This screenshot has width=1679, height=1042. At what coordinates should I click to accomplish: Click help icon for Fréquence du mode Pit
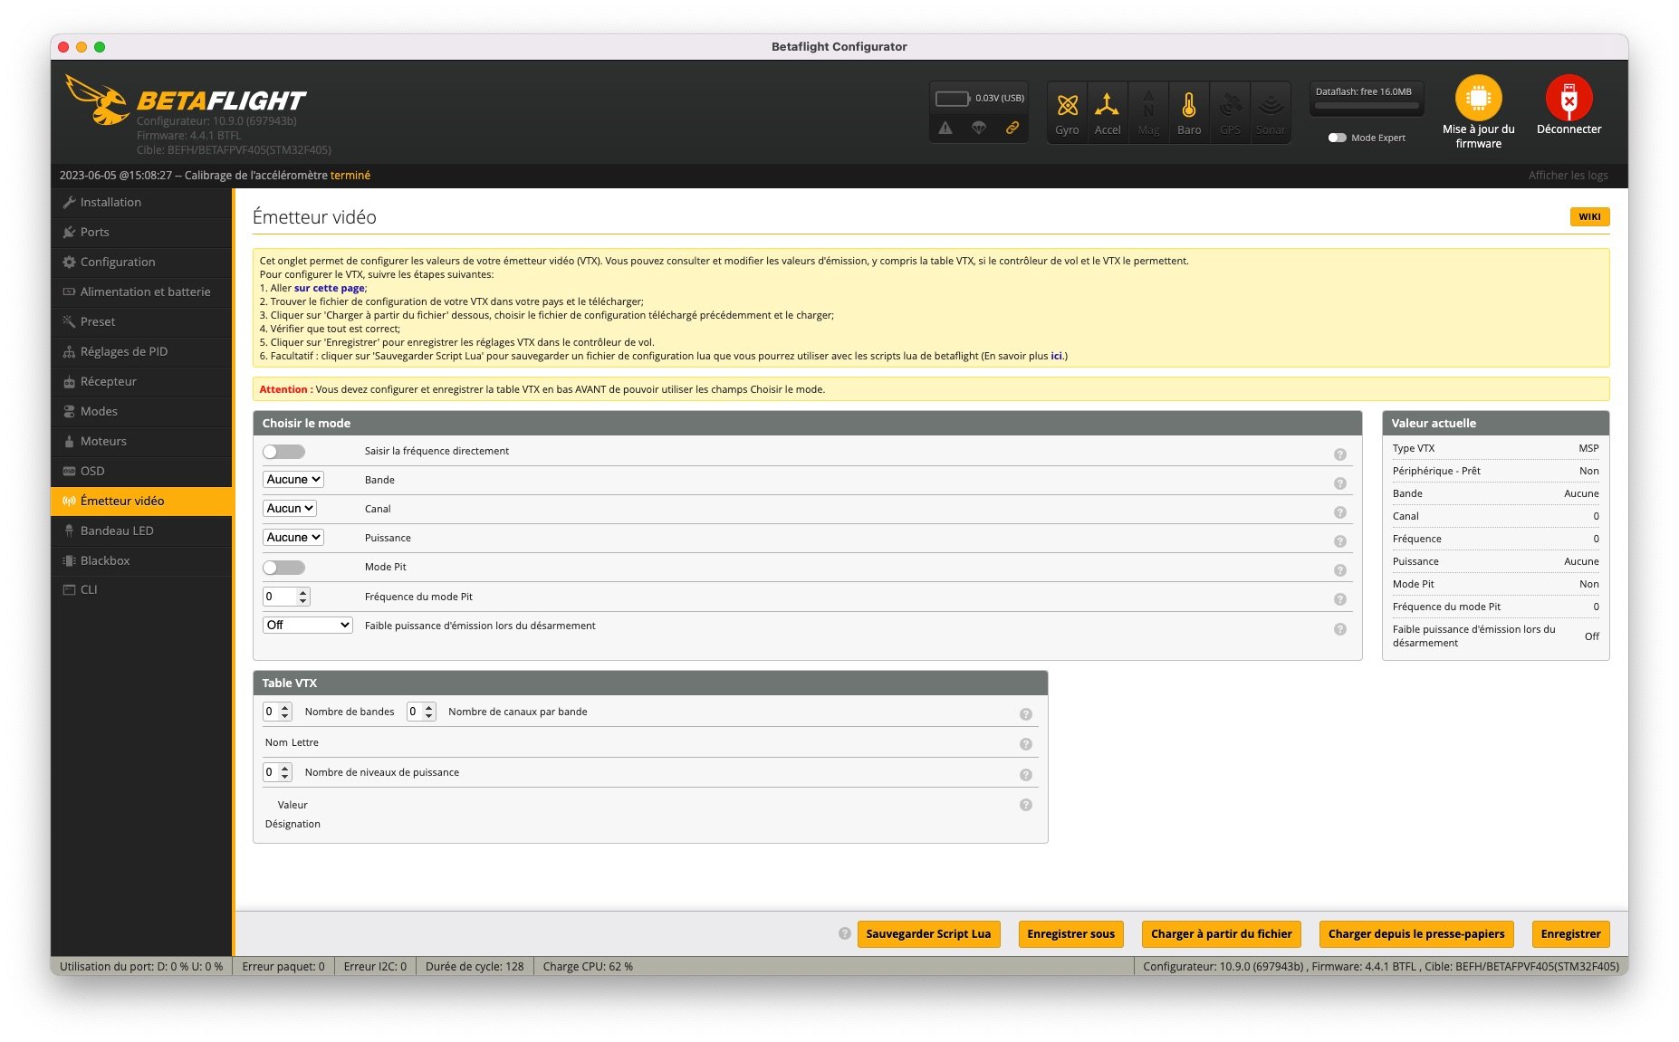click(x=1339, y=599)
